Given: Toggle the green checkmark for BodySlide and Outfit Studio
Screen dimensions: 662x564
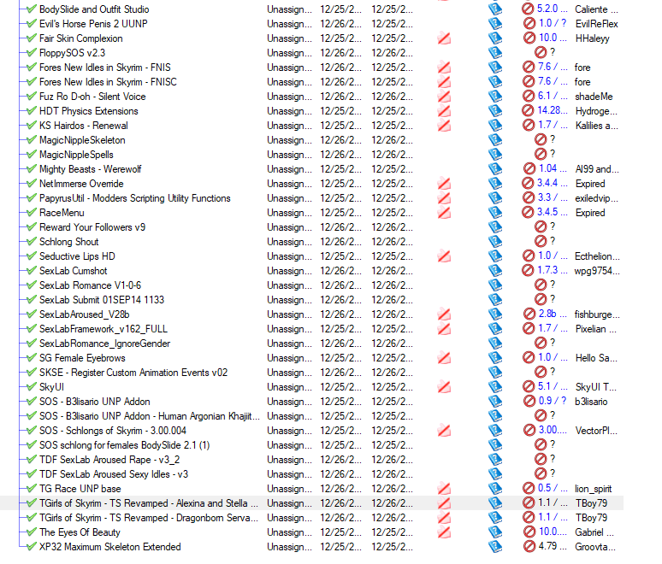Looking at the screenshot, I should 31,9.
